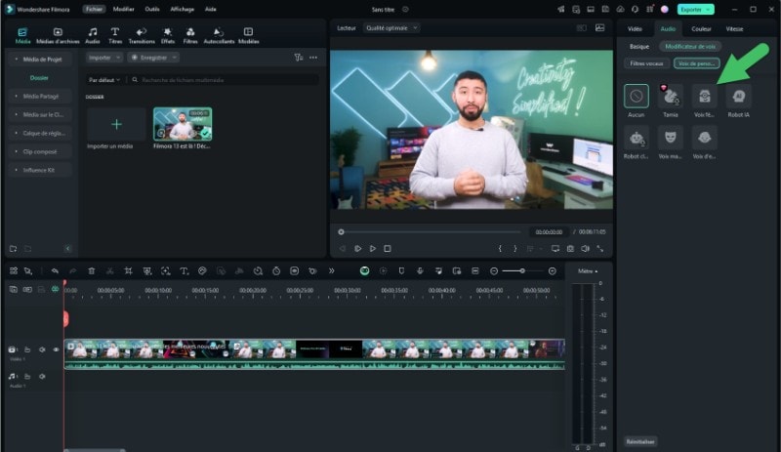Select the Filmora 13 media thumbnail
The image size is (781, 452).
point(183,124)
